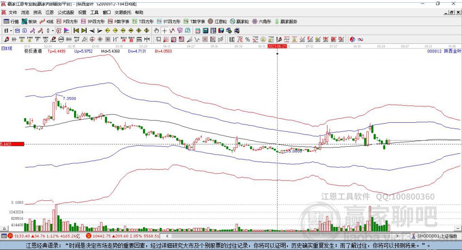Open the calculator icon
Viewport: 462px width, 250px height.
click(x=205, y=31)
